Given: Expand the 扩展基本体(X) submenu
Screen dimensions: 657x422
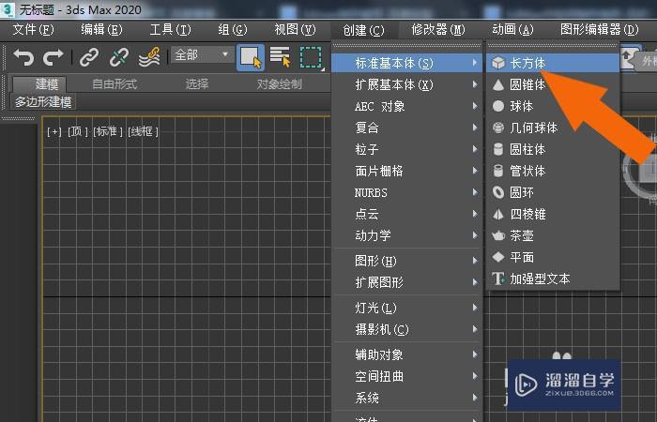Looking at the screenshot, I should [x=407, y=84].
